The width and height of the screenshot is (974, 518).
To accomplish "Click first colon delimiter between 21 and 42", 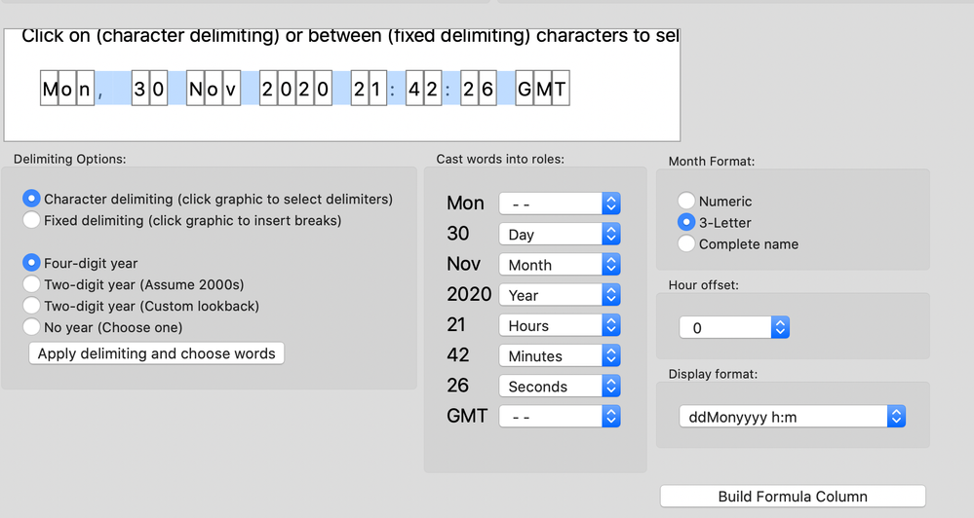I will 393,90.
